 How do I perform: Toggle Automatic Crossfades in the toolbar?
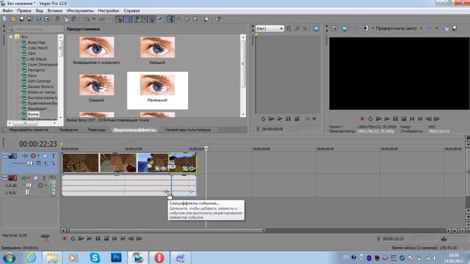pyautogui.click(x=128, y=19)
